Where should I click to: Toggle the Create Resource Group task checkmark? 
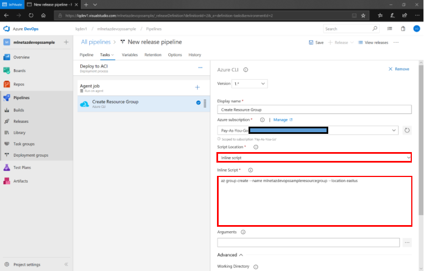(x=198, y=102)
